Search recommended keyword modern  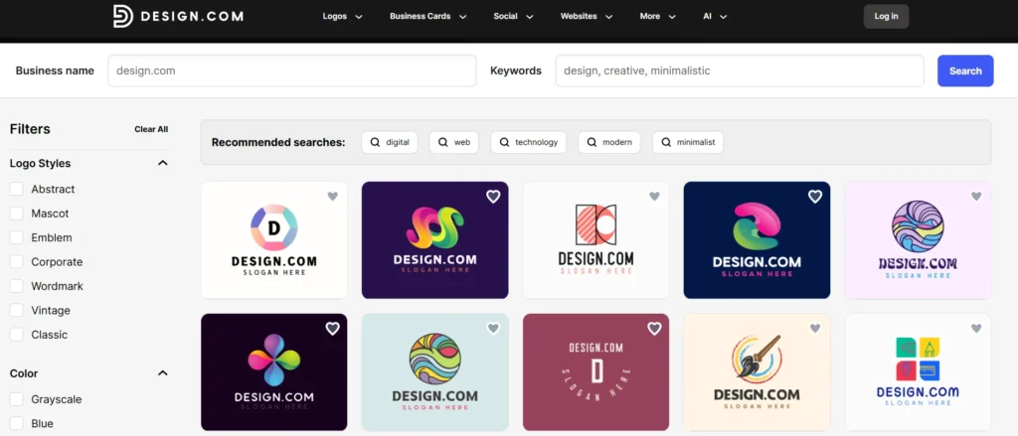pyautogui.click(x=609, y=142)
